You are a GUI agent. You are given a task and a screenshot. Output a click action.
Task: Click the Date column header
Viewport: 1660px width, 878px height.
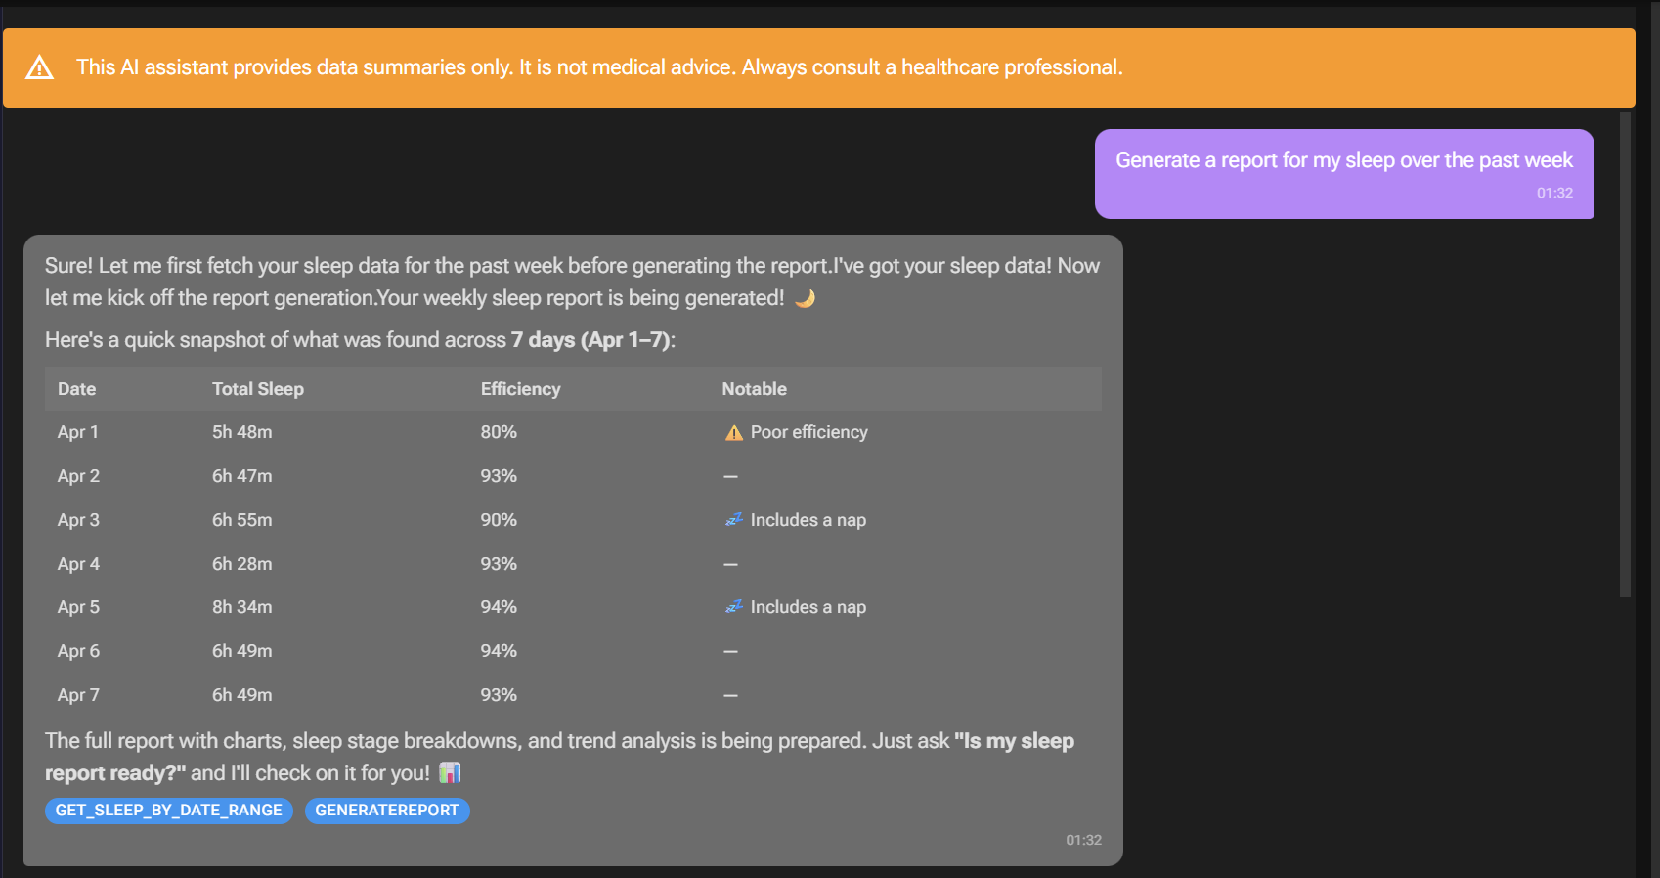[x=76, y=389]
